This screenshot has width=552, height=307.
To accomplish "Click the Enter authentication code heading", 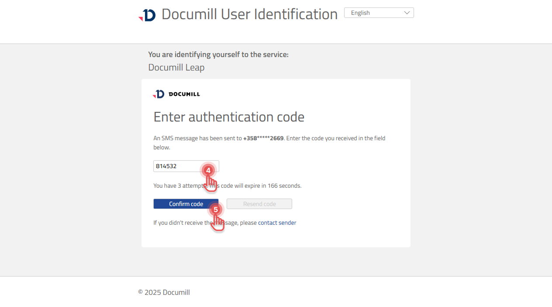I will pyautogui.click(x=229, y=117).
